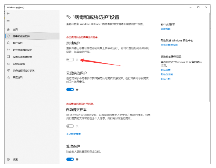Click the family icon for 家庭选项
The height and width of the screenshot is (168, 216).
(x=8, y=77)
